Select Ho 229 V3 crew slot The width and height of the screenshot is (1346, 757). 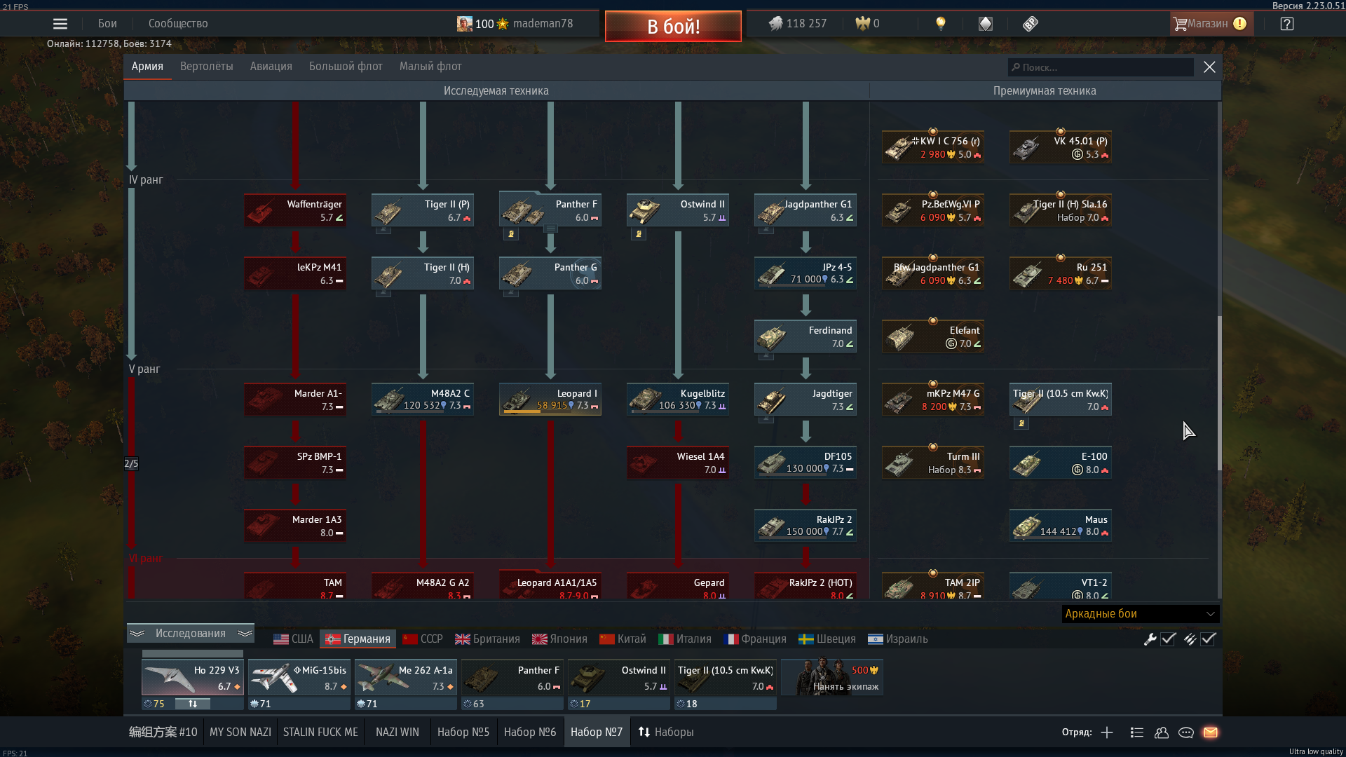(x=192, y=678)
